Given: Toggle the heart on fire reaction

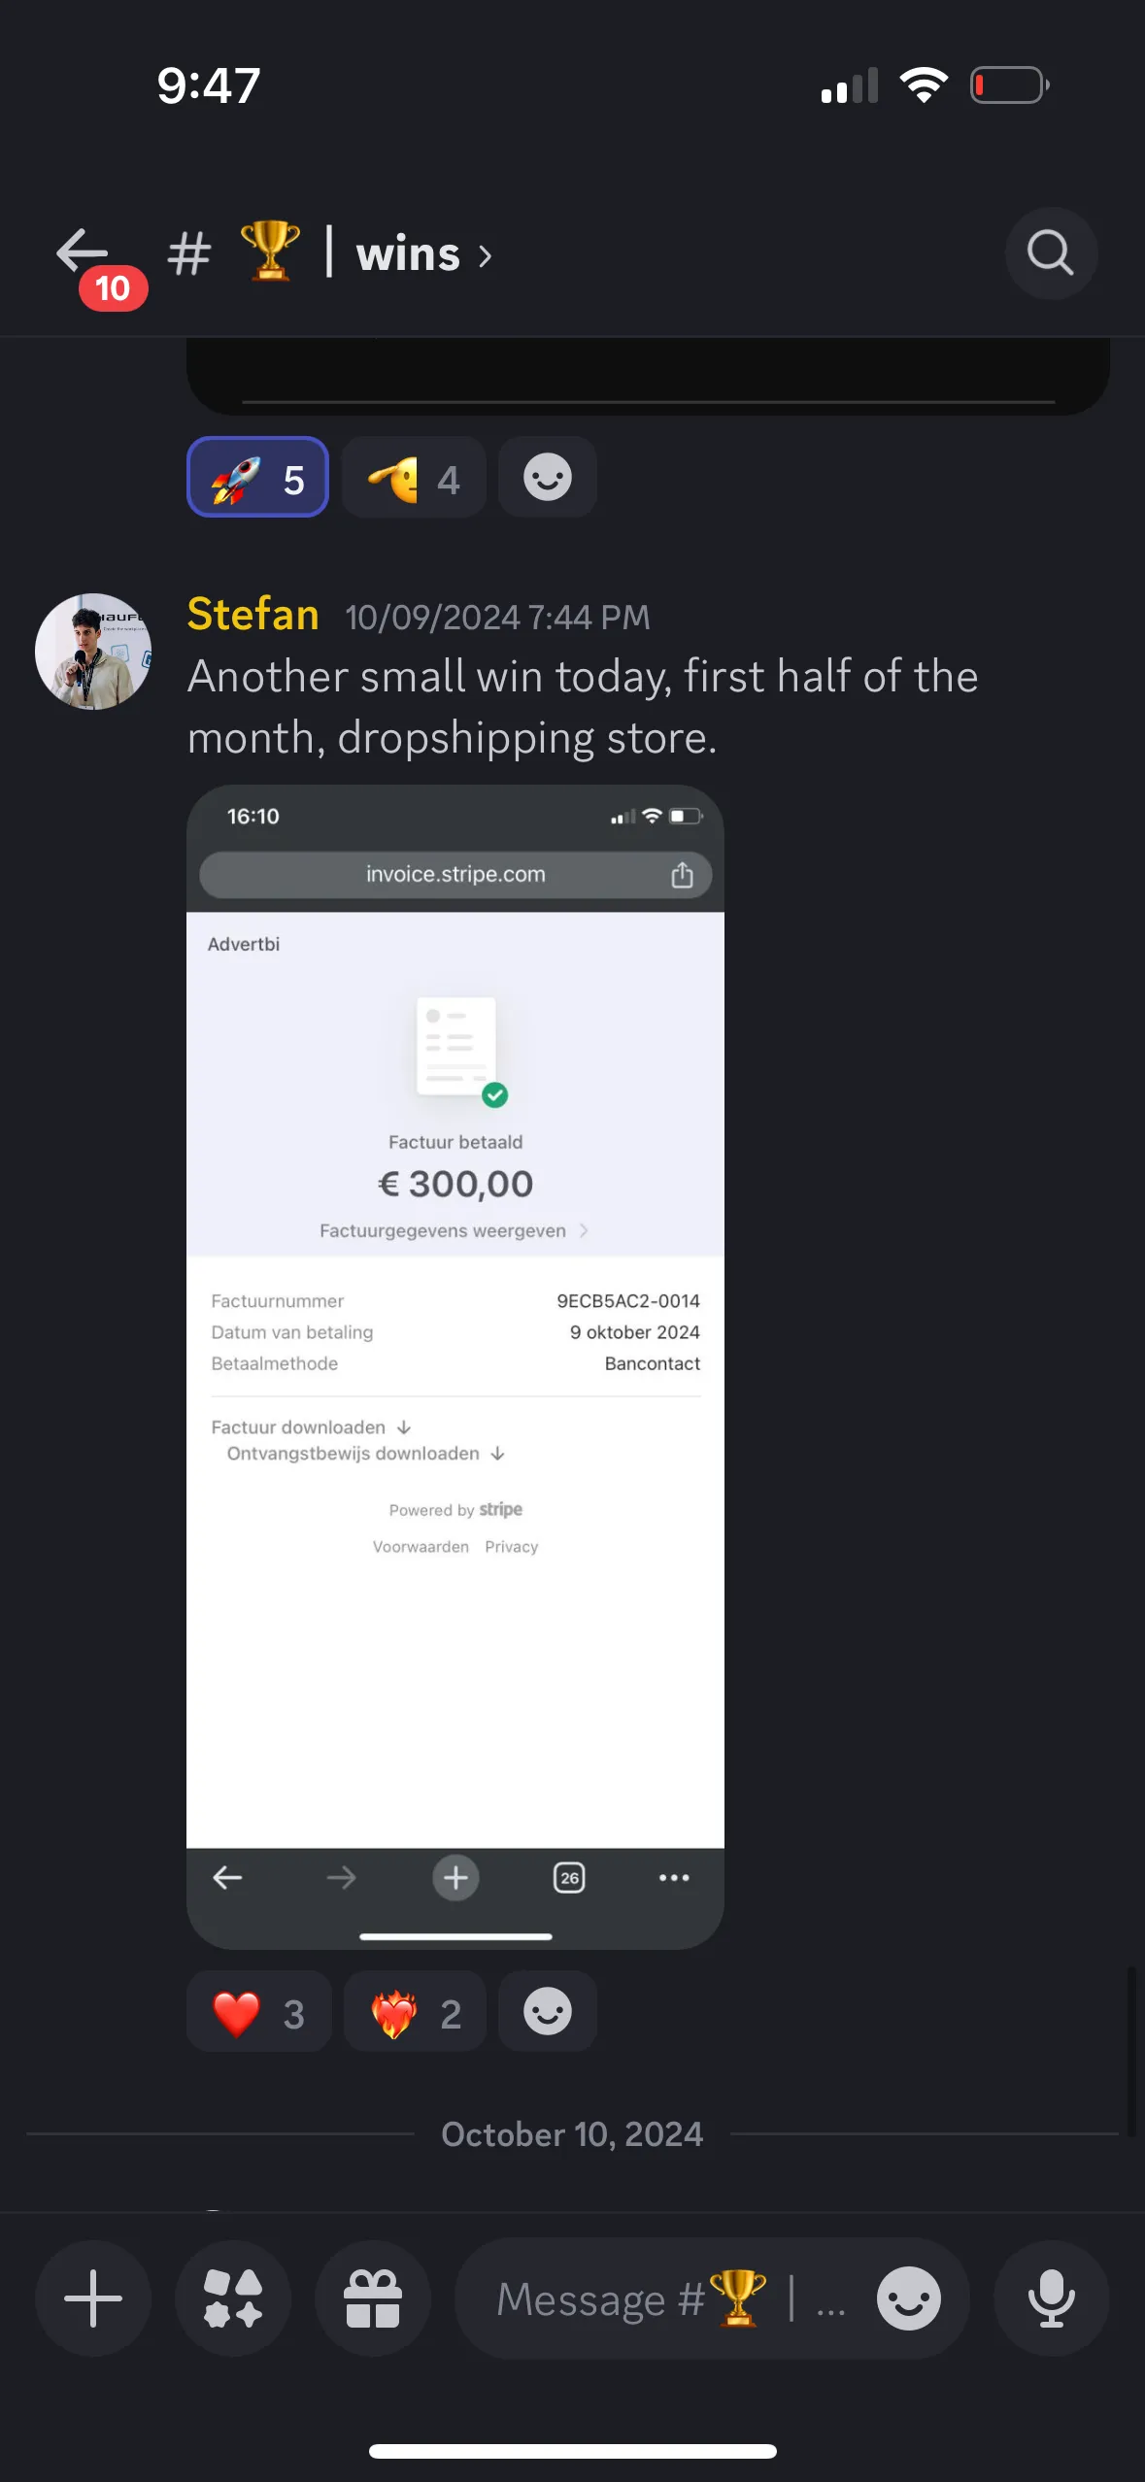Looking at the screenshot, I should click(x=415, y=2012).
